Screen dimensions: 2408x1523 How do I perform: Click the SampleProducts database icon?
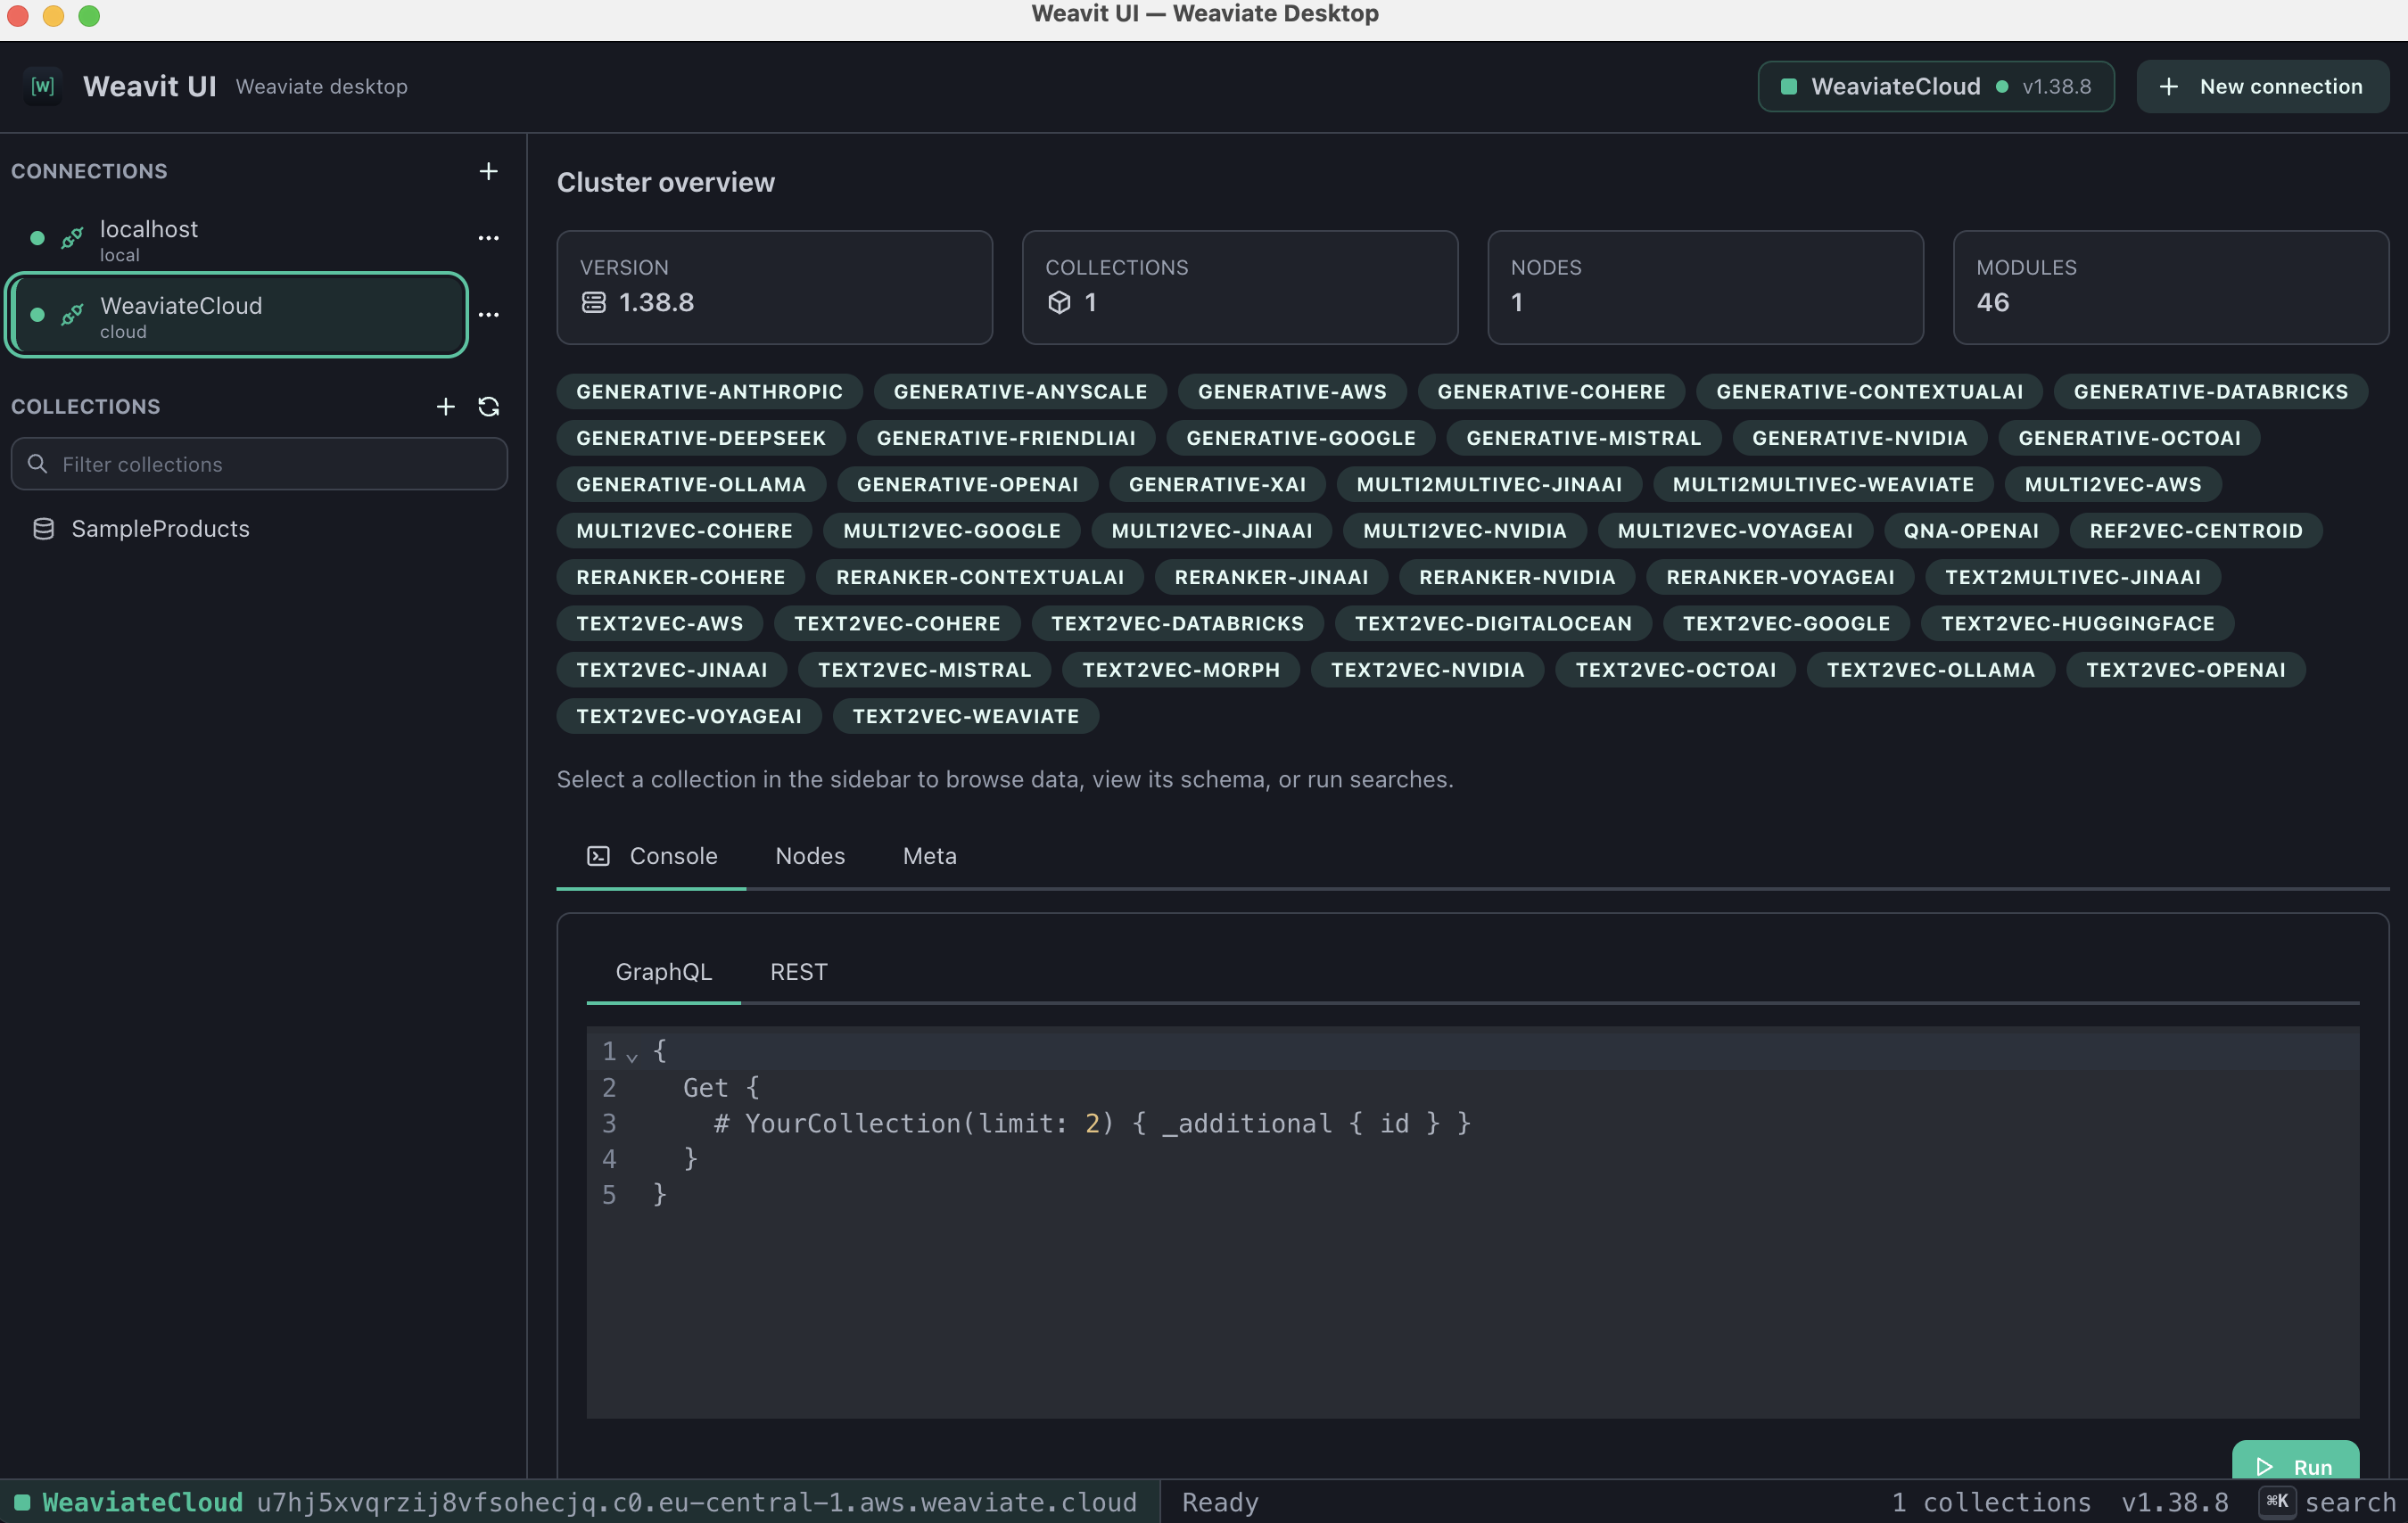point(43,528)
